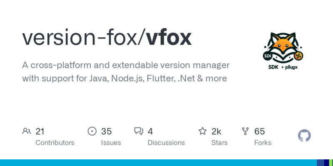333x166 pixels.
Task: Click the Issues label
Action: (x=111, y=143)
